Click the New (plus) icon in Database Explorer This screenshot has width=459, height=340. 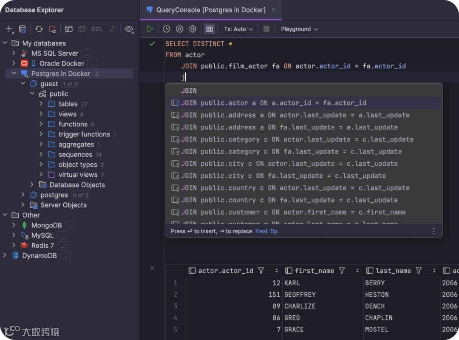tap(9, 29)
